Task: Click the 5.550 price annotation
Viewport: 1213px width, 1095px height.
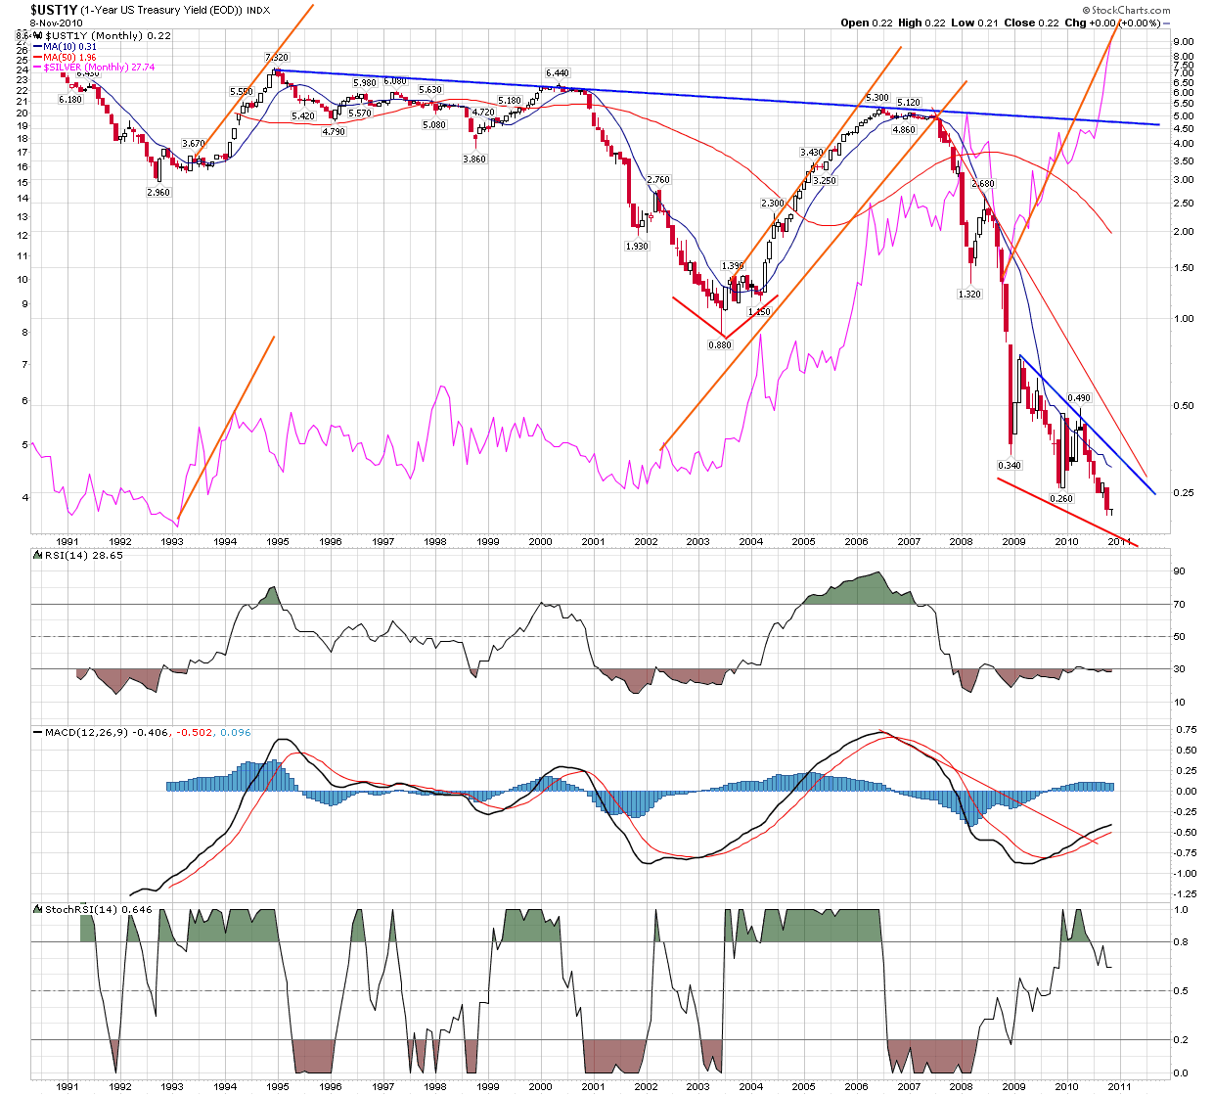Action: pyautogui.click(x=242, y=92)
